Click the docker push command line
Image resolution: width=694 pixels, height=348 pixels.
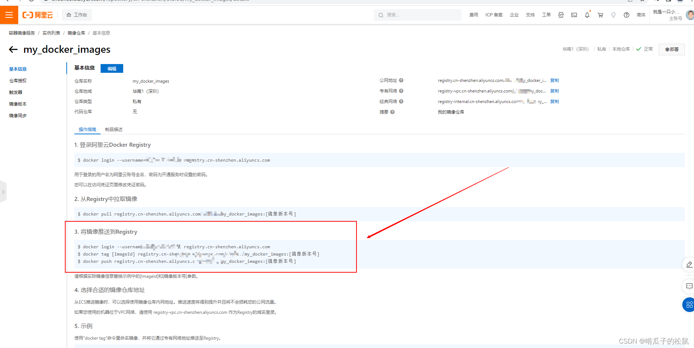point(187,261)
